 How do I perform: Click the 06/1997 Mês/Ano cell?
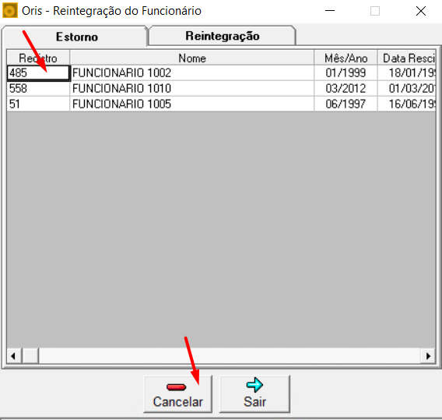coord(346,104)
